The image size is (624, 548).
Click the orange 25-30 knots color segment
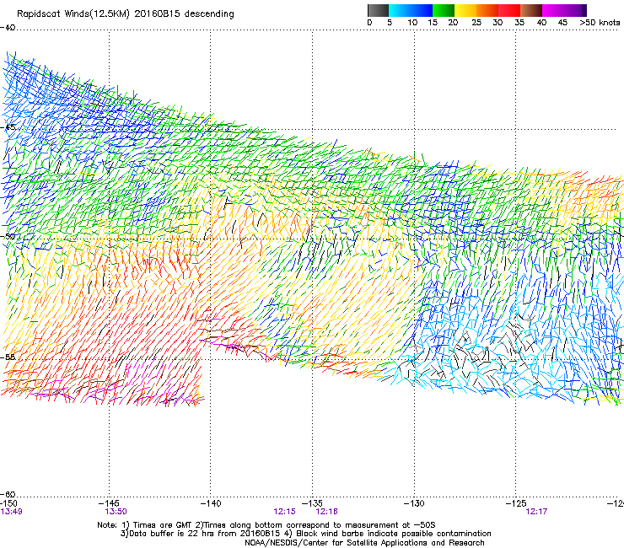pos(487,10)
